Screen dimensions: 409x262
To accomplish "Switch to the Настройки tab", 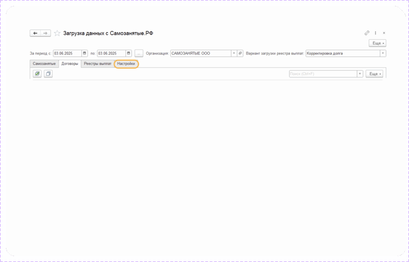I will [126, 64].
